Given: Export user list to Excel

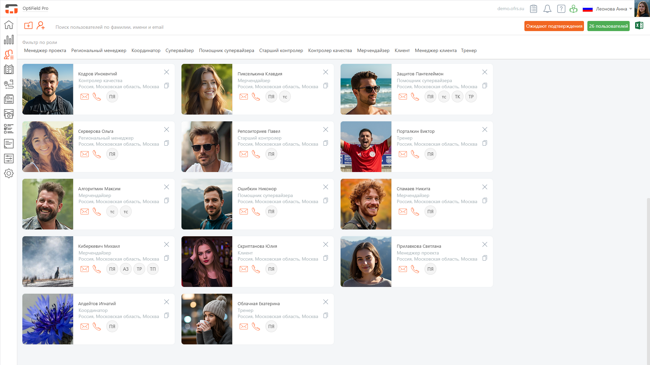Looking at the screenshot, I should [x=639, y=26].
